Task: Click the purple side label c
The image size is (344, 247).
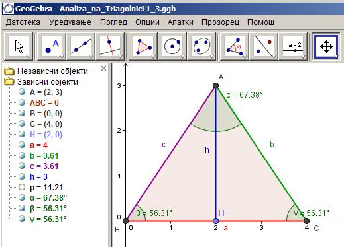Action: coord(164,145)
